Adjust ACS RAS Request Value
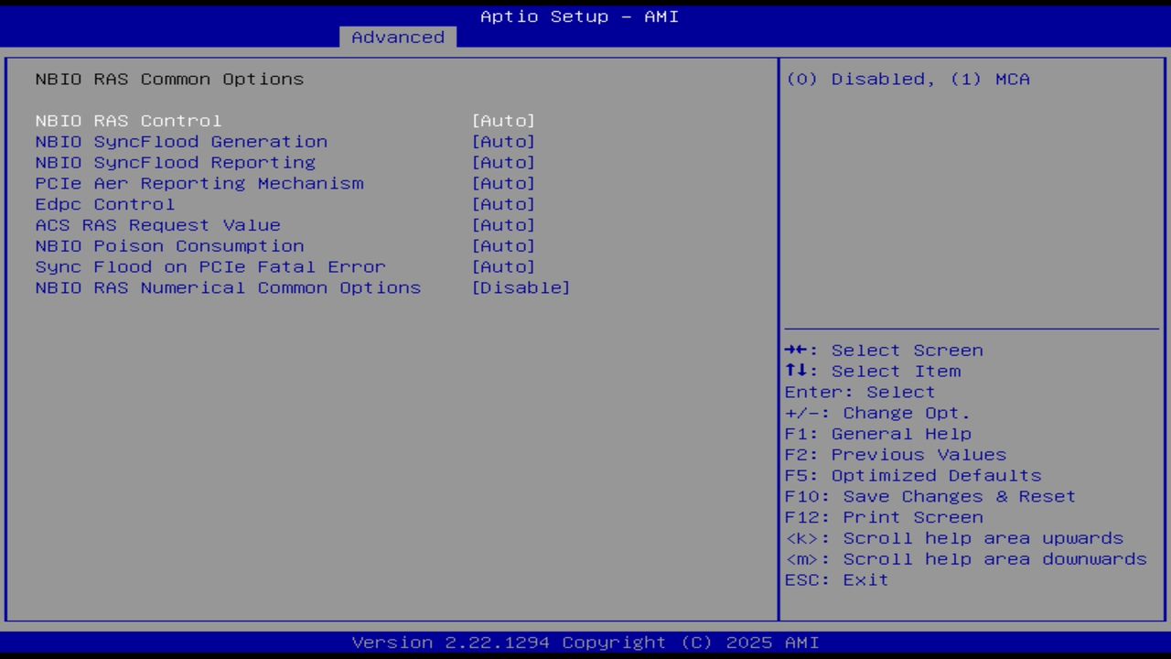The image size is (1171, 659). pos(503,224)
